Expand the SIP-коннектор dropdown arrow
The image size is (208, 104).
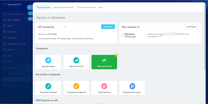pyautogui.click(x=64, y=27)
